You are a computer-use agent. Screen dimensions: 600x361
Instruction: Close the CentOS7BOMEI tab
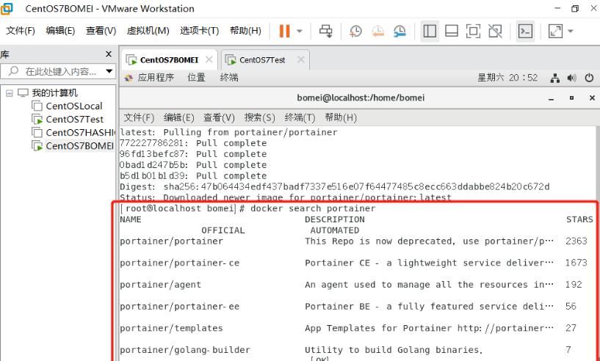coord(209,59)
